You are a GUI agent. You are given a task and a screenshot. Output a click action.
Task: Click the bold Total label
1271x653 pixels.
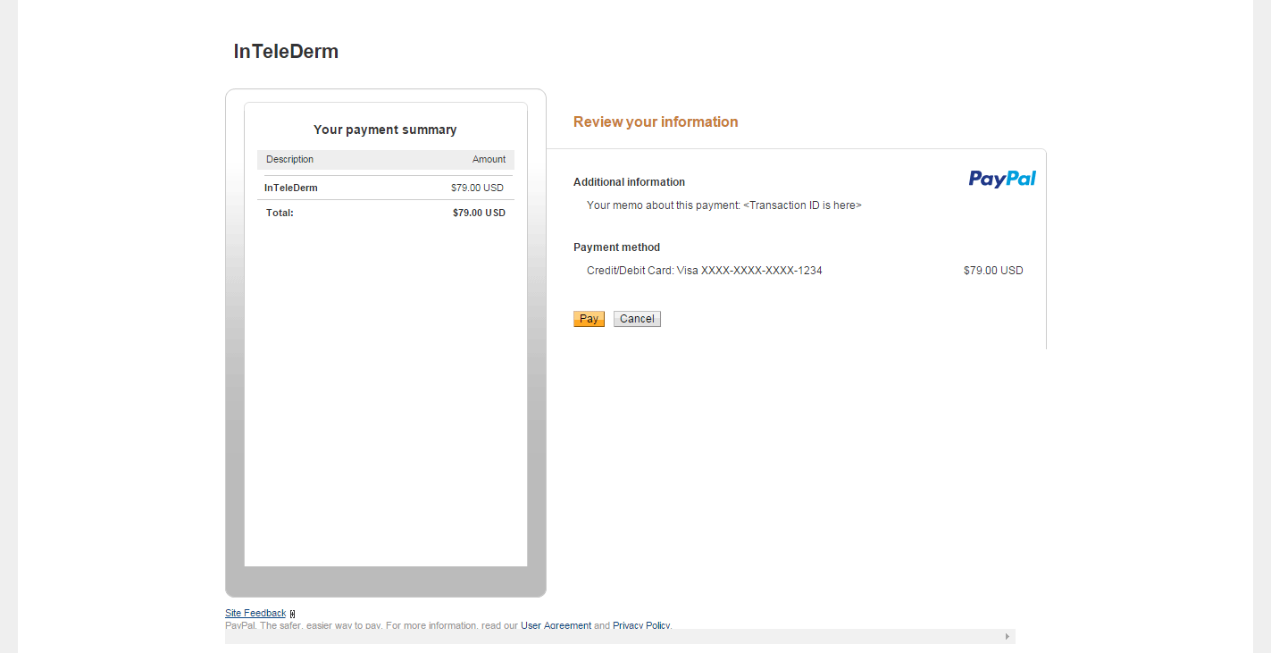pos(280,213)
